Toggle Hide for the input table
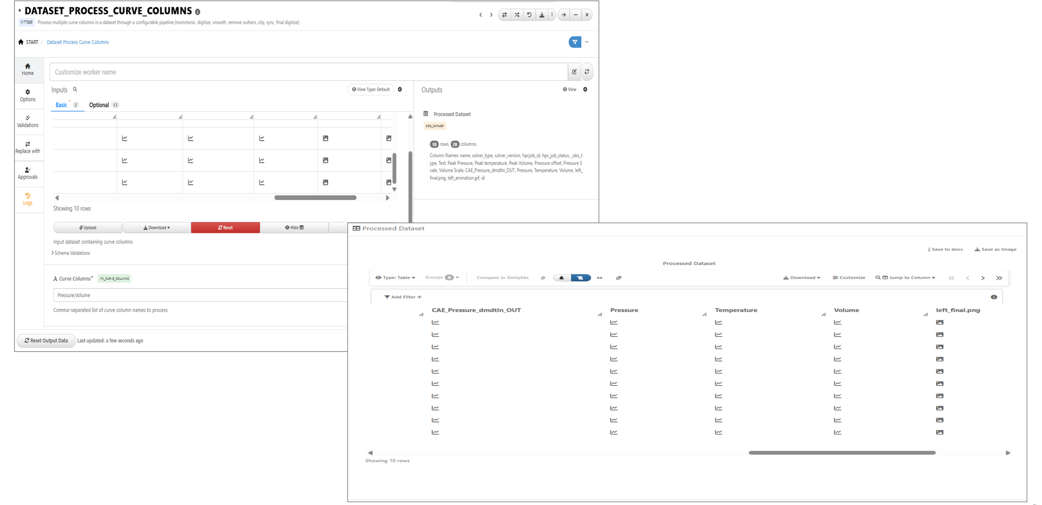 (294, 228)
